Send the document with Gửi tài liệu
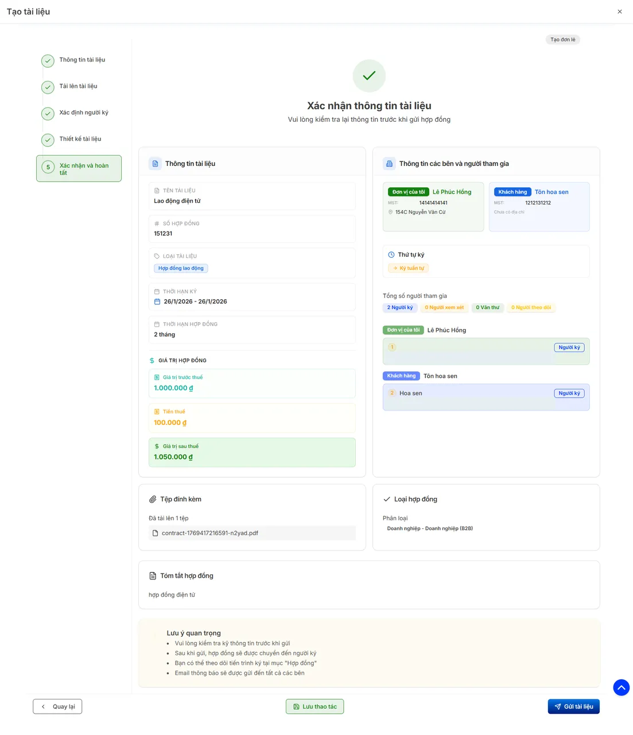The width and height of the screenshot is (633, 735). 573,707
